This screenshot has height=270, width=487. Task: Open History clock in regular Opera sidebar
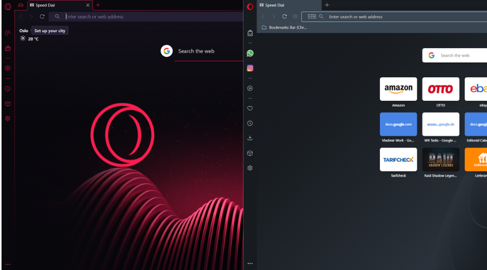(x=250, y=123)
